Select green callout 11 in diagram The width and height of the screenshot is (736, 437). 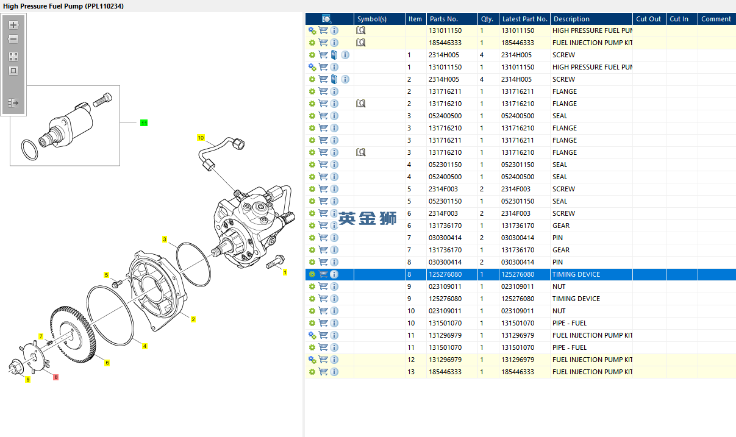point(144,123)
